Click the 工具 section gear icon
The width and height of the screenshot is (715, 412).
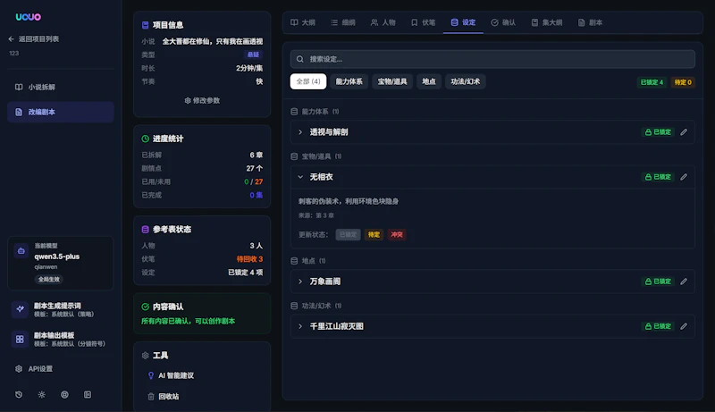coord(145,356)
